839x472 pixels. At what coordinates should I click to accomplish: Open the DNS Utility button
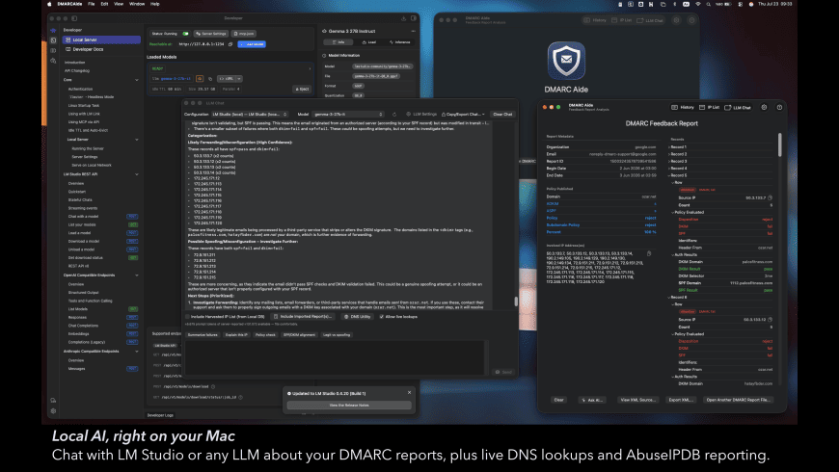tap(357, 317)
